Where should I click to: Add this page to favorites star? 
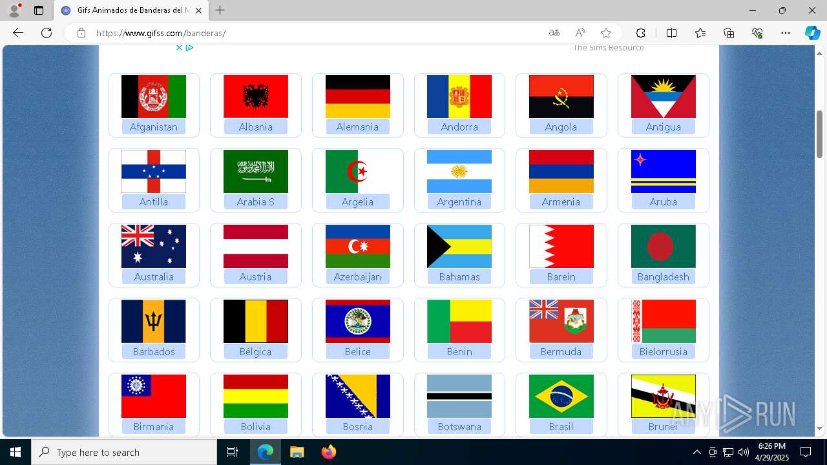[606, 33]
